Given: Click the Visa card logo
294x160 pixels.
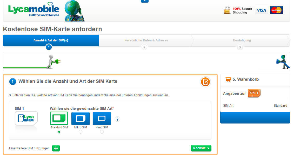Looking at the screenshot, I should pyautogui.click(x=261, y=10).
